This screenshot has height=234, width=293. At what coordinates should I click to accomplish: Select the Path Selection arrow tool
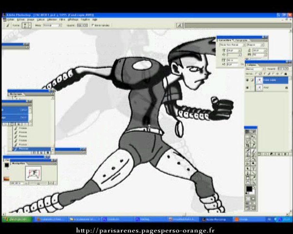pos(248,169)
